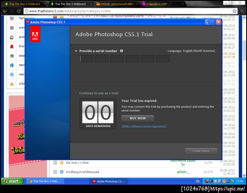
Task: Click the yellow star icon beside We love c.n.blue
Action: pos(62,163)
